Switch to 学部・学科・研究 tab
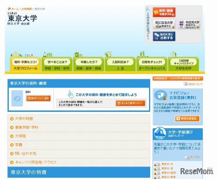Screen dimensions: 218x179 [x=57, y=64]
